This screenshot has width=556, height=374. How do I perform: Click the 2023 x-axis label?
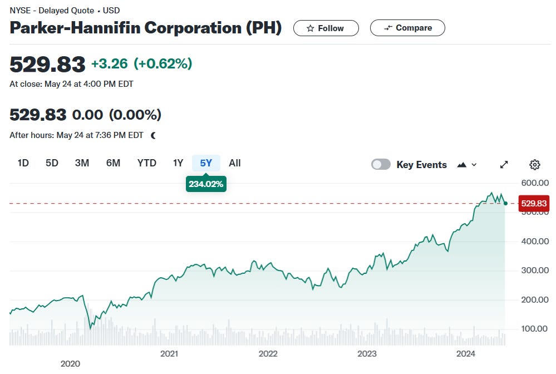367,354
